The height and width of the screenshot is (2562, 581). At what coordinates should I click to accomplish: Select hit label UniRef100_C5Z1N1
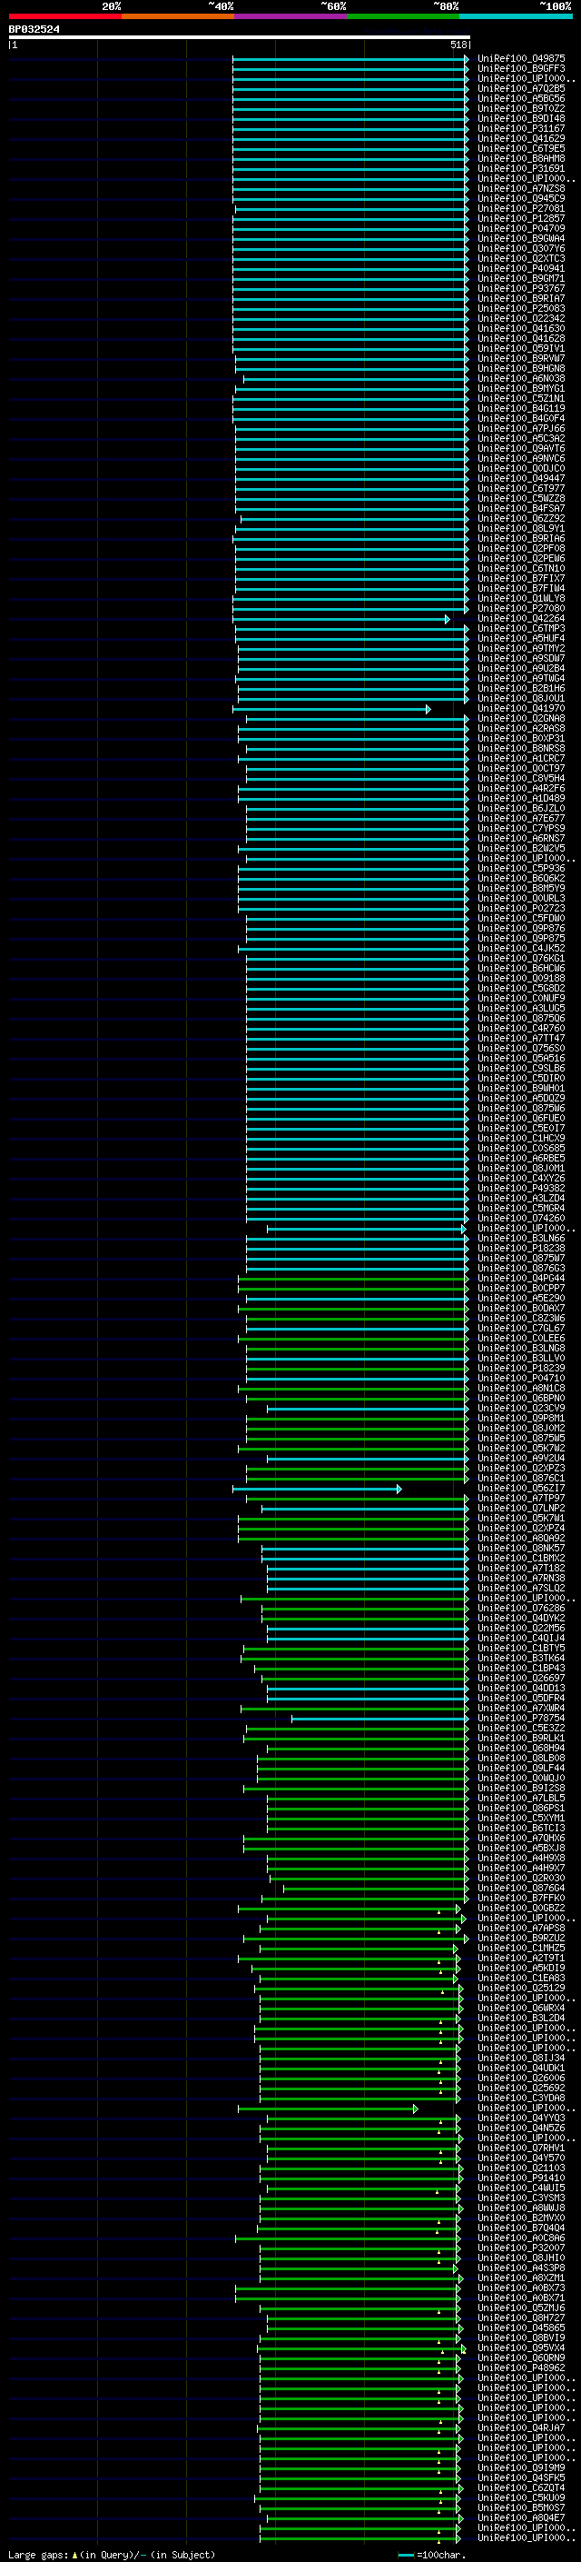[x=521, y=398]
